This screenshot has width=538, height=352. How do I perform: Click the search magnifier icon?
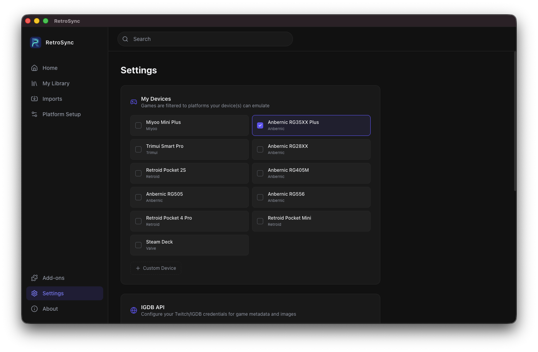point(125,39)
